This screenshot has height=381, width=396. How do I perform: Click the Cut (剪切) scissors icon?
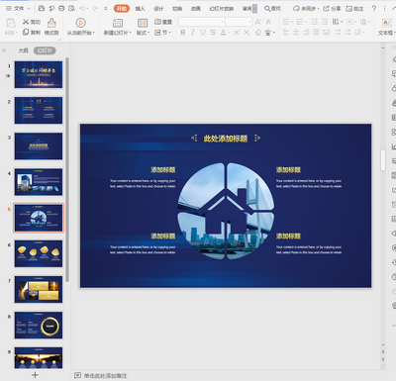[26, 22]
